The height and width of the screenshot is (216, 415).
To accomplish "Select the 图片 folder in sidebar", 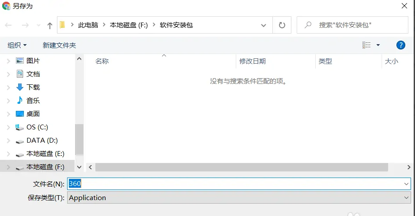I will [x=33, y=61].
